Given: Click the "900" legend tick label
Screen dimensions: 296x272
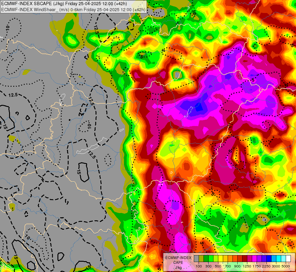Looking at the screenshot, I should (237, 266).
